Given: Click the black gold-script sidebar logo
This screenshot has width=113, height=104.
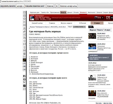Looking at the screenshot, I should [x=24, y=60].
